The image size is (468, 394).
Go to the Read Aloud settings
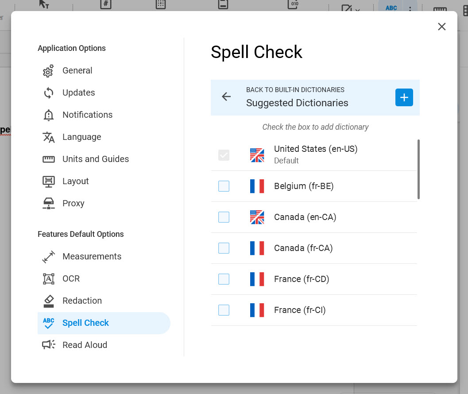point(85,345)
